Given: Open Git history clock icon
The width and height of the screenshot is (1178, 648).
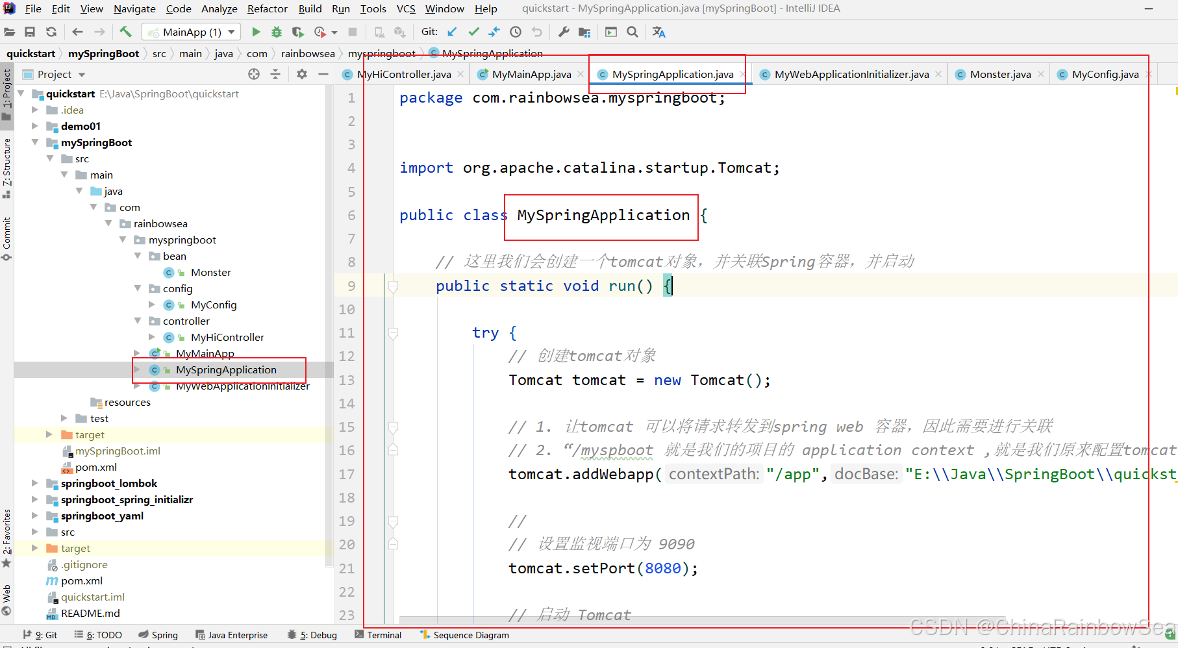Looking at the screenshot, I should click(x=516, y=32).
